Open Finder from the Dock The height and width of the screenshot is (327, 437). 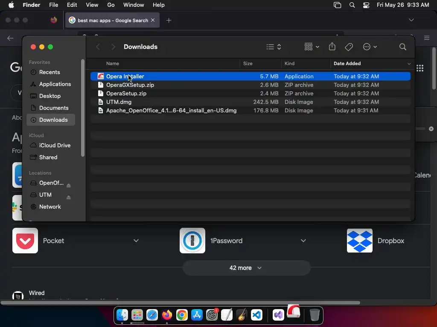(x=122, y=315)
